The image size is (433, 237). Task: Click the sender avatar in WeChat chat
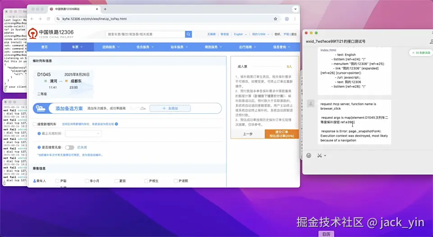tap(311, 103)
